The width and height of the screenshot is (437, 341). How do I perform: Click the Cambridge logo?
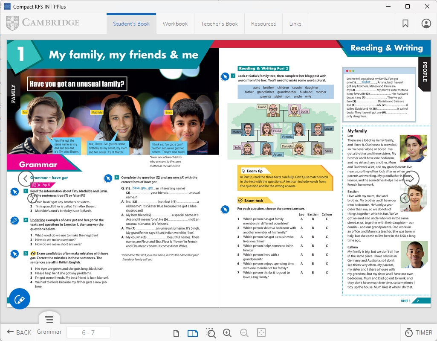pyautogui.click(x=43, y=23)
